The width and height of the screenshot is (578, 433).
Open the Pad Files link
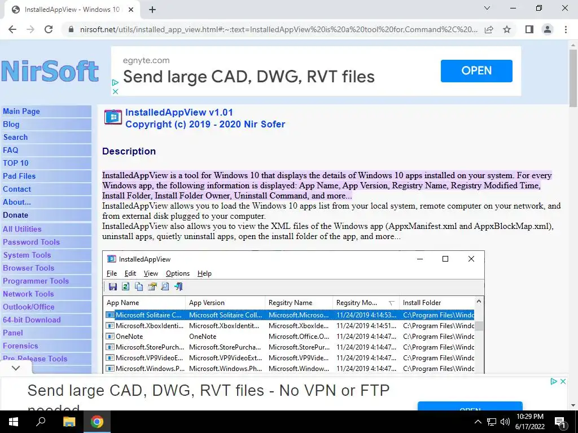click(x=19, y=176)
